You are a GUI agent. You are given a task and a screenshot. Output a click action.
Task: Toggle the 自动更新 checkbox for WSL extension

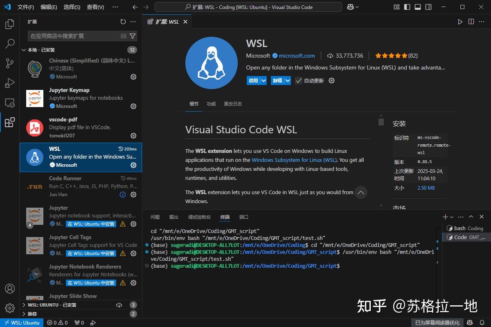pyautogui.click(x=298, y=81)
